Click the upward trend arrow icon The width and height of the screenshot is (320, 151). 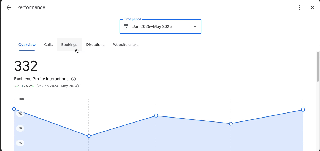click(x=17, y=86)
